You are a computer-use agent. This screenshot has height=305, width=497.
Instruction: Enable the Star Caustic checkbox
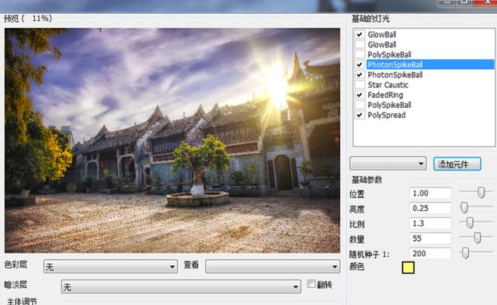(x=360, y=85)
